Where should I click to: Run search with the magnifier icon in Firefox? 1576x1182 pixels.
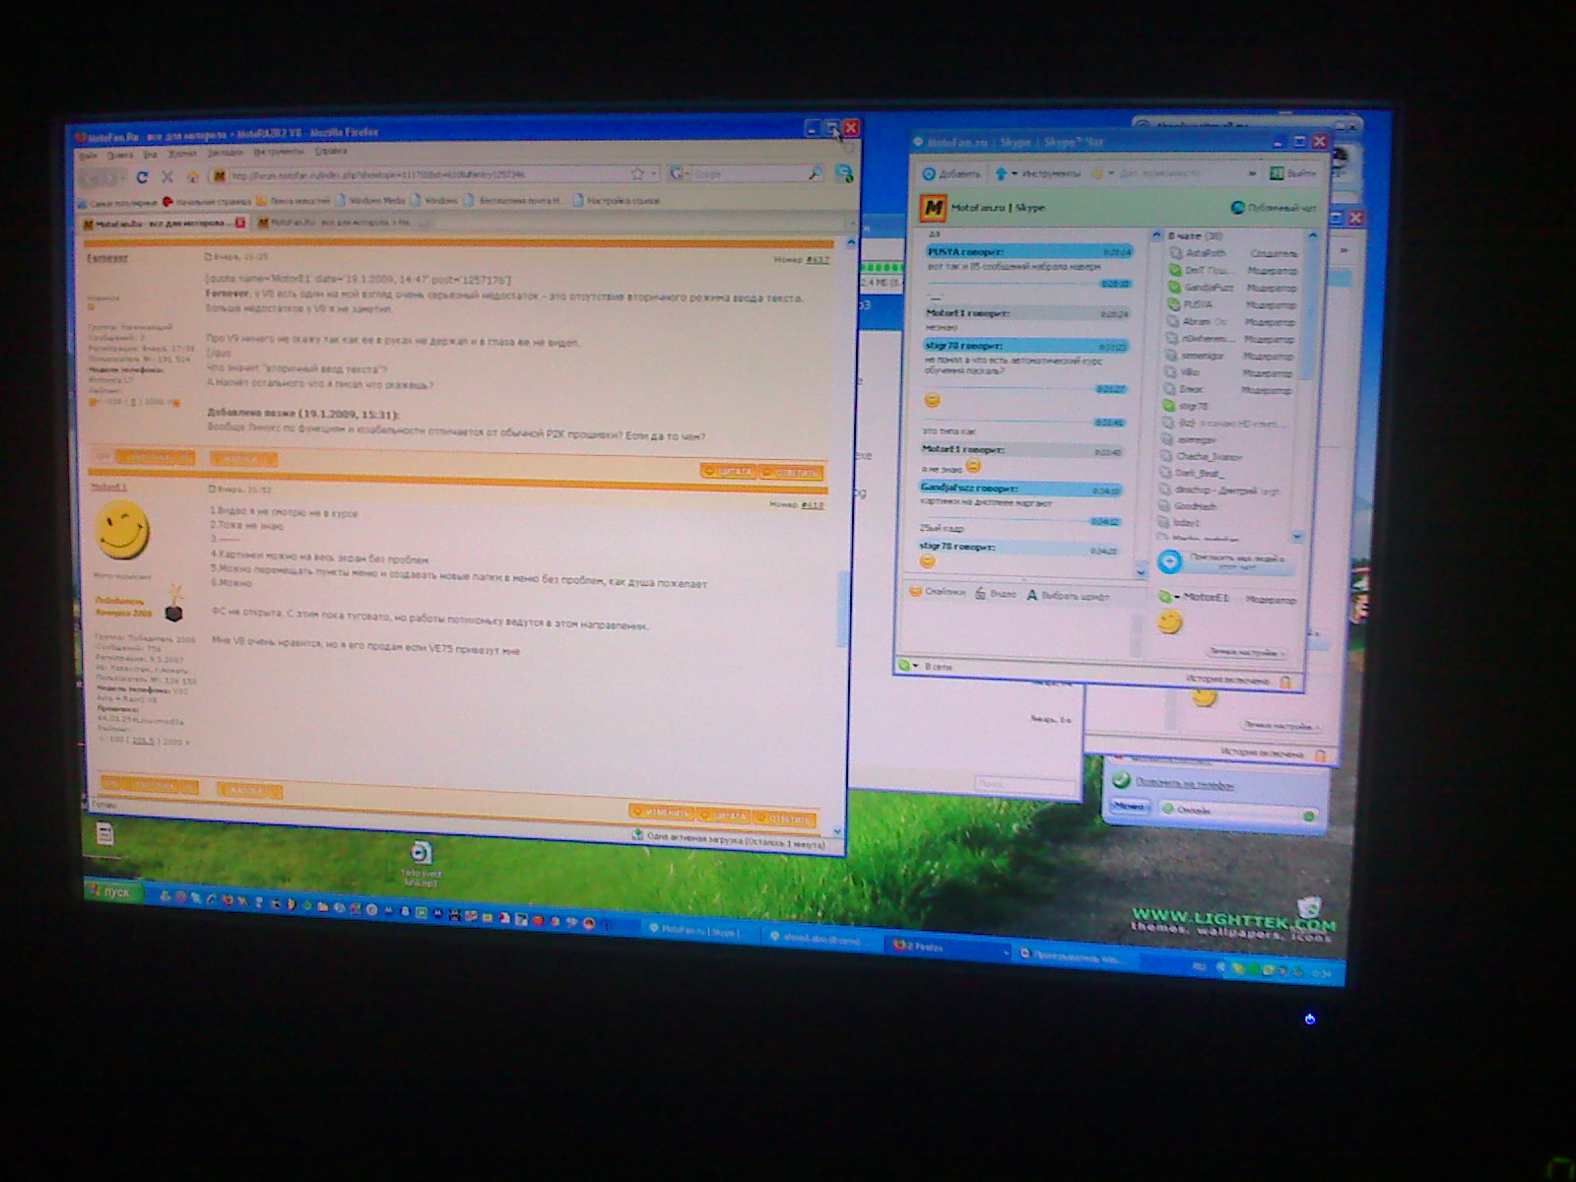(816, 174)
